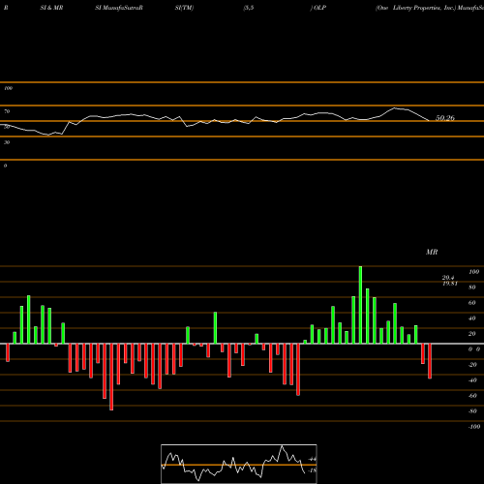Screen dimensions: 484x484
Task: Click the -18 label in the mini chart
Action: click(312, 470)
